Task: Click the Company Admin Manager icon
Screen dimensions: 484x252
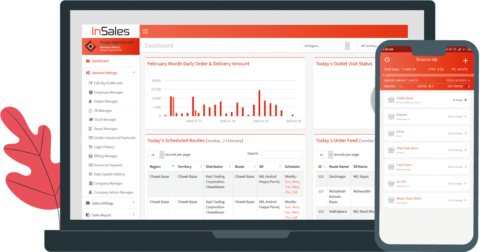Action: pyautogui.click(x=91, y=192)
